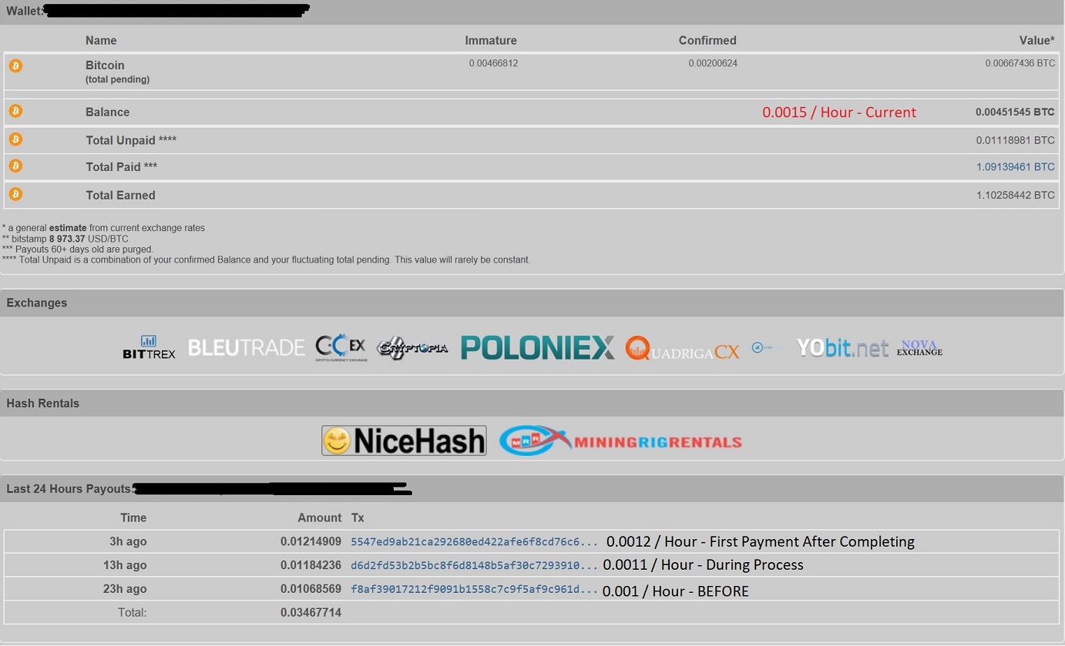This screenshot has height=646, width=1065.
Task: Open the QuadrigaCX exchange logo
Action: click(682, 349)
